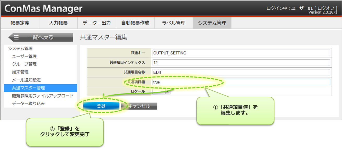Open 閲覧参照用ファイルアップロード in the sidebar
Screen dimensions: 342x149
43,96
